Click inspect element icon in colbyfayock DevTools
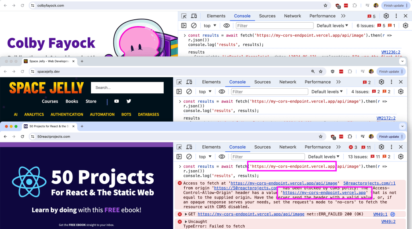Viewport: 412px width, 229px height. tap(184, 16)
